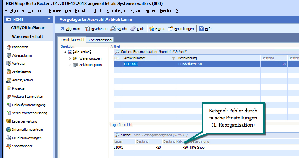
Task: Open the Einstellungen toolbar item
Action: tap(181, 29)
